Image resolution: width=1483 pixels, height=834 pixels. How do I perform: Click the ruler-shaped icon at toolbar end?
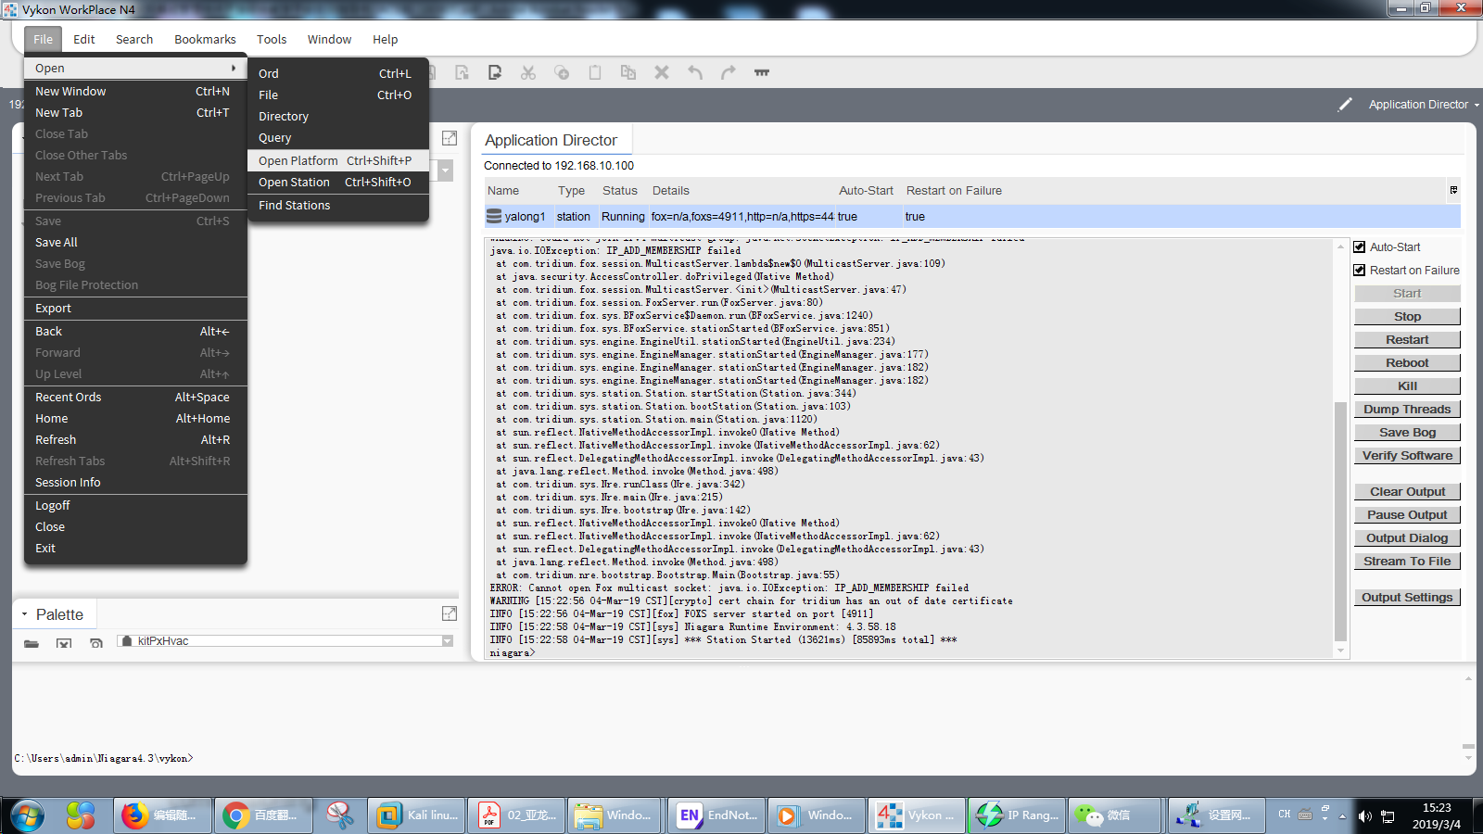click(x=762, y=72)
